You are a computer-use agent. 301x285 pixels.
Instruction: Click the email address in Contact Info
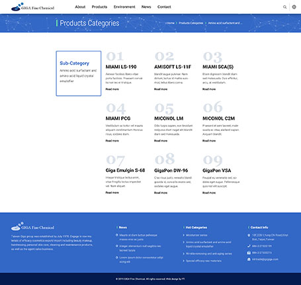point(265,259)
